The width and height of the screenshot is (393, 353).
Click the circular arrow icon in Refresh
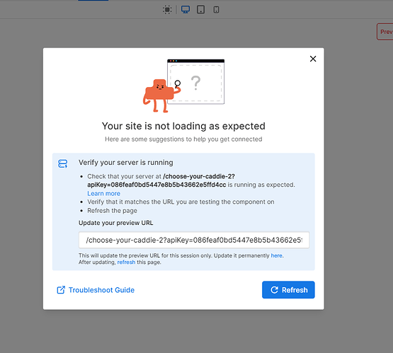point(275,290)
